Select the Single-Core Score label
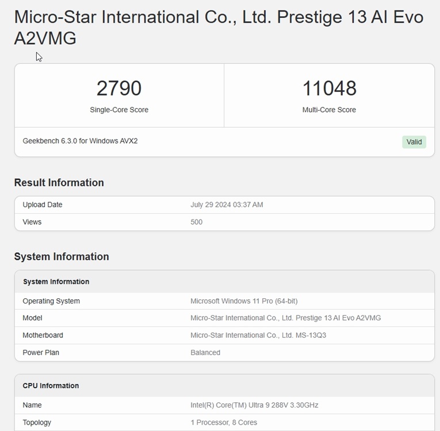 119,110
